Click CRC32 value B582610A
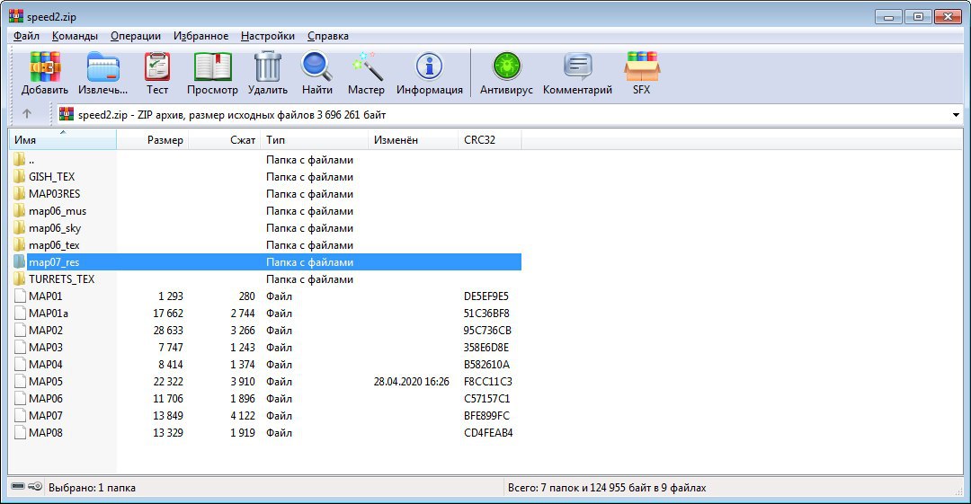This screenshot has width=971, height=504. (486, 364)
